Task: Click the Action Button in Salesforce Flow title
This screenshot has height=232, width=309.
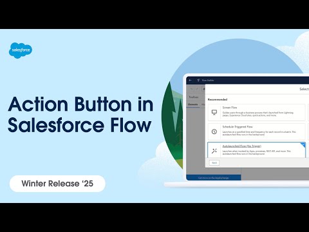Action: point(80,115)
